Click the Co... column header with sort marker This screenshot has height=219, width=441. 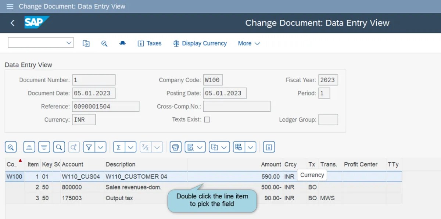tap(15, 165)
